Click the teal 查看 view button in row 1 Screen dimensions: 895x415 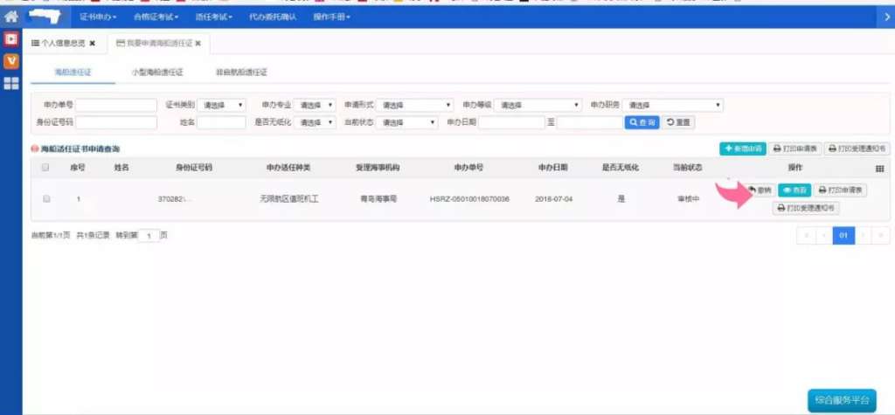tap(794, 190)
